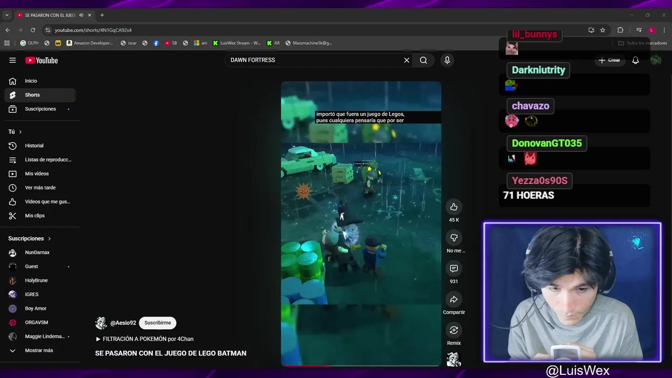Image resolution: width=672 pixels, height=378 pixels.
Task: Dislike the short
Action: pos(454,238)
